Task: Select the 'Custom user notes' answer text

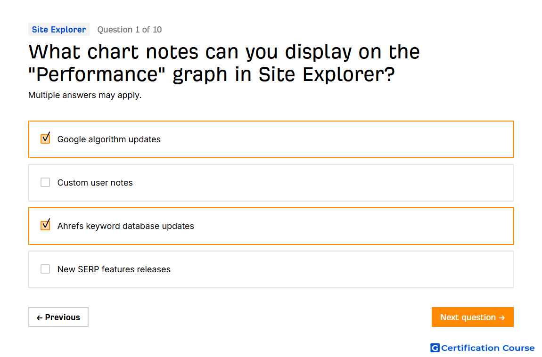Action: (x=95, y=183)
